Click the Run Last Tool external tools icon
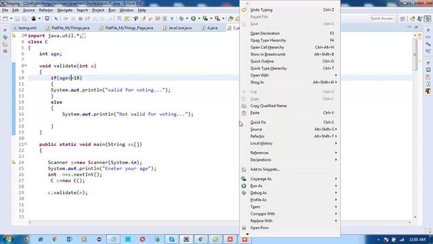The width and height of the screenshot is (433, 244). click(x=218, y=18)
